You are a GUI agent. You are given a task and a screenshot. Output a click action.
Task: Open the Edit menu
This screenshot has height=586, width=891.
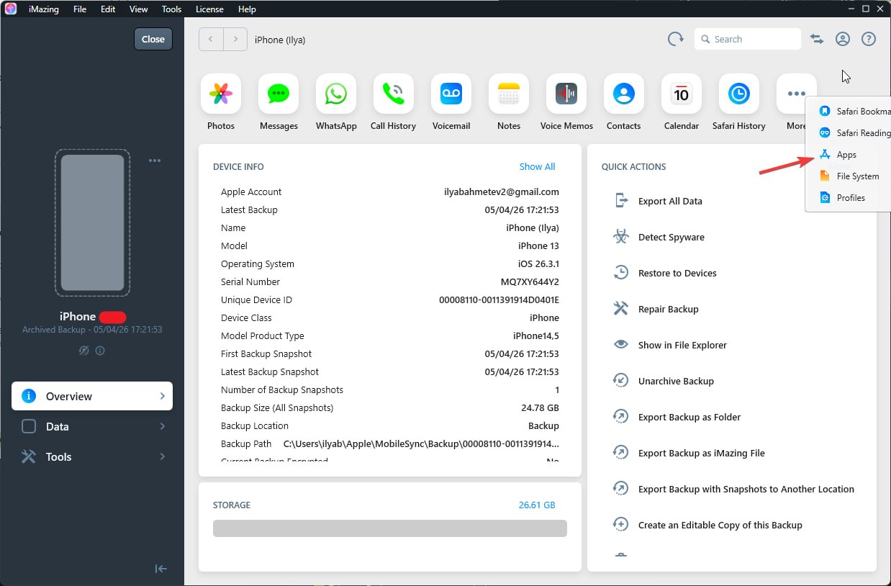click(108, 9)
